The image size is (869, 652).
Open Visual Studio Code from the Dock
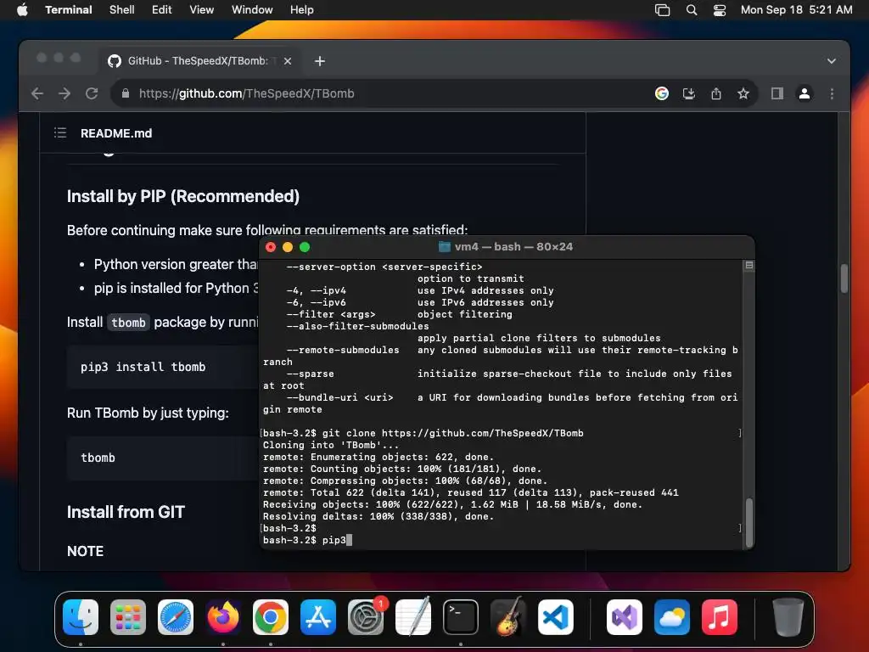[x=555, y=617]
